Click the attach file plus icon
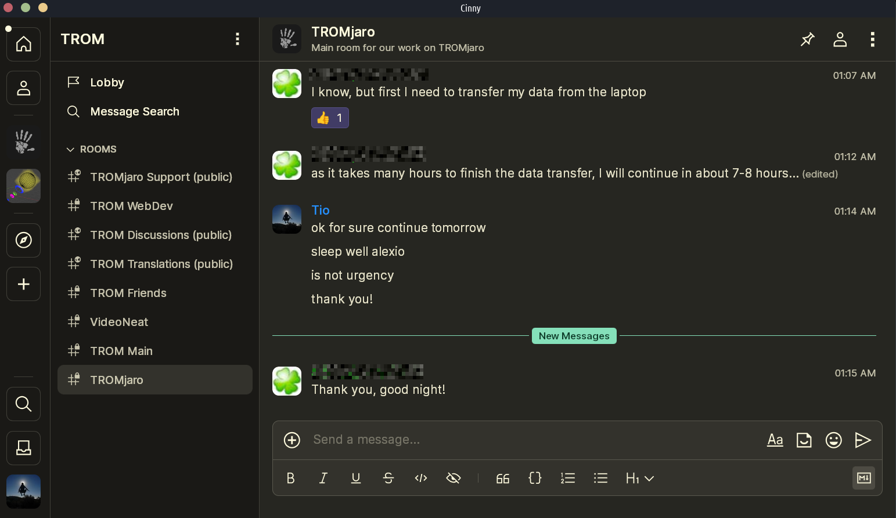The width and height of the screenshot is (896, 518). pos(292,440)
